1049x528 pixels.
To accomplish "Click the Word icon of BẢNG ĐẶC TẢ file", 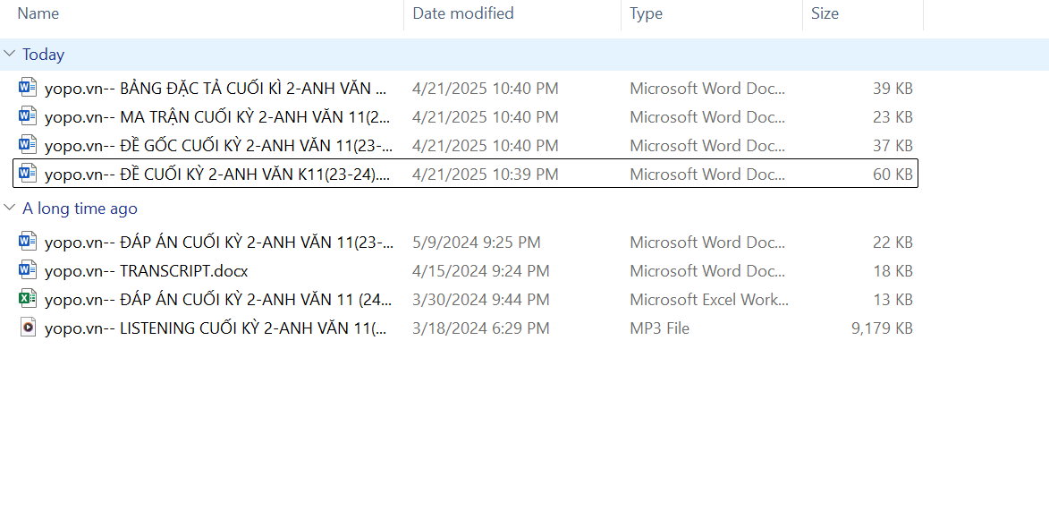I will [x=28, y=88].
